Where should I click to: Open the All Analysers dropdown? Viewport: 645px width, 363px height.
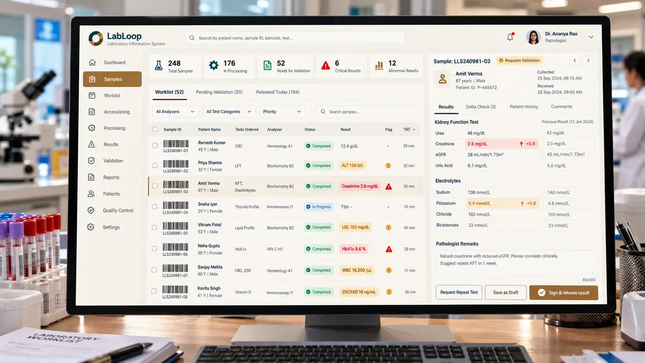click(x=175, y=112)
